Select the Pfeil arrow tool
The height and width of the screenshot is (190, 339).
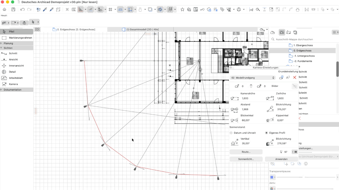coord(17,32)
